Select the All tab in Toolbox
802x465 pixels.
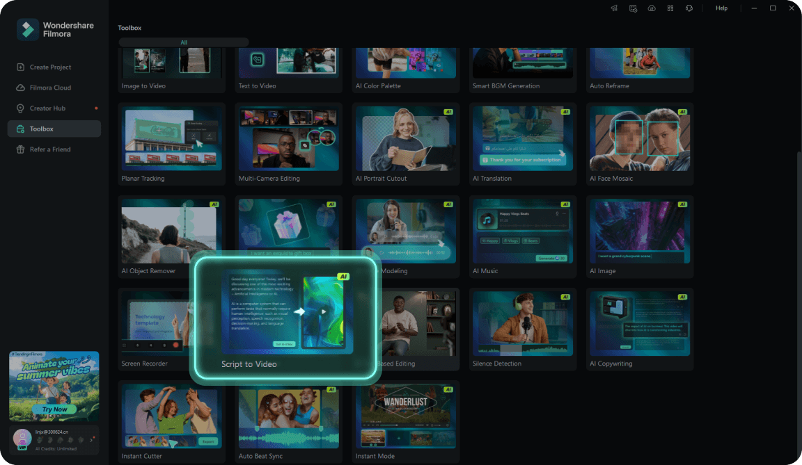click(184, 42)
